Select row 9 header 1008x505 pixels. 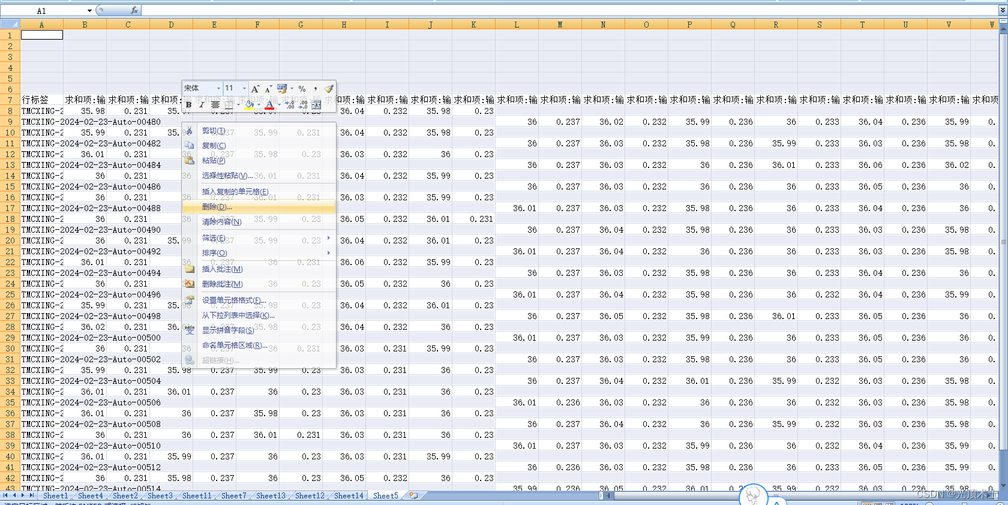pos(10,122)
